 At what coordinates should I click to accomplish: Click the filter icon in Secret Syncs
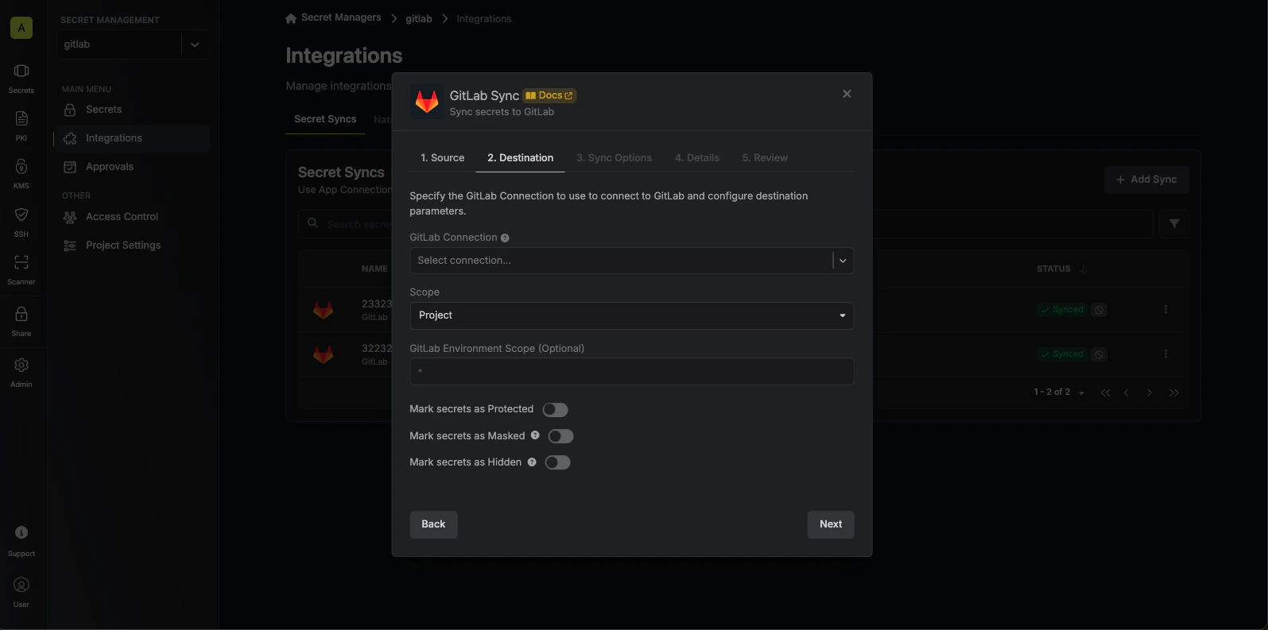tap(1174, 224)
